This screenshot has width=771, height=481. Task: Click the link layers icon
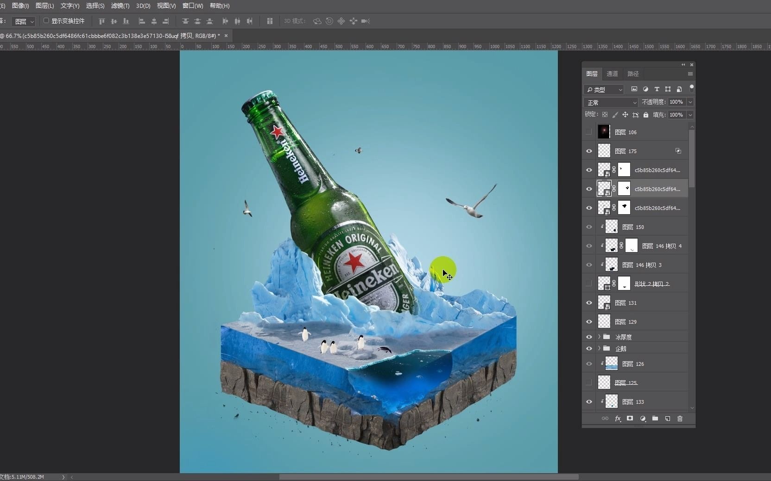605,419
